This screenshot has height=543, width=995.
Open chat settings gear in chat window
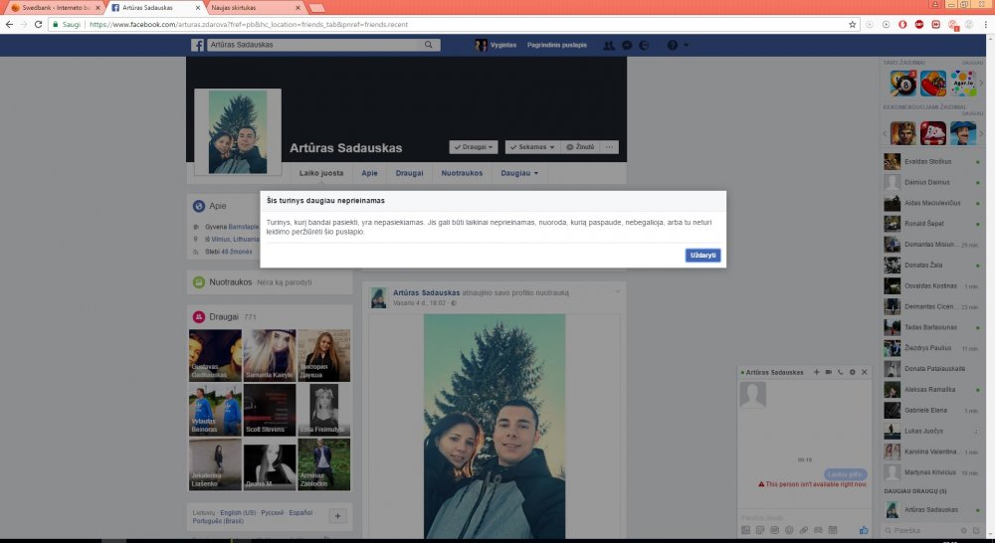click(x=853, y=372)
